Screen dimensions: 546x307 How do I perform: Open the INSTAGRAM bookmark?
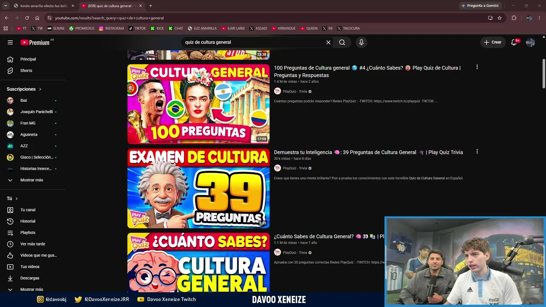pos(111,29)
